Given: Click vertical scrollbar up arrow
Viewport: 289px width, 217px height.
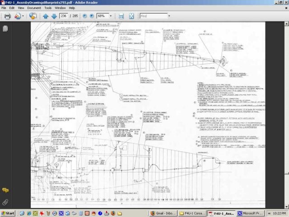Looking at the screenshot, I should (286, 24).
